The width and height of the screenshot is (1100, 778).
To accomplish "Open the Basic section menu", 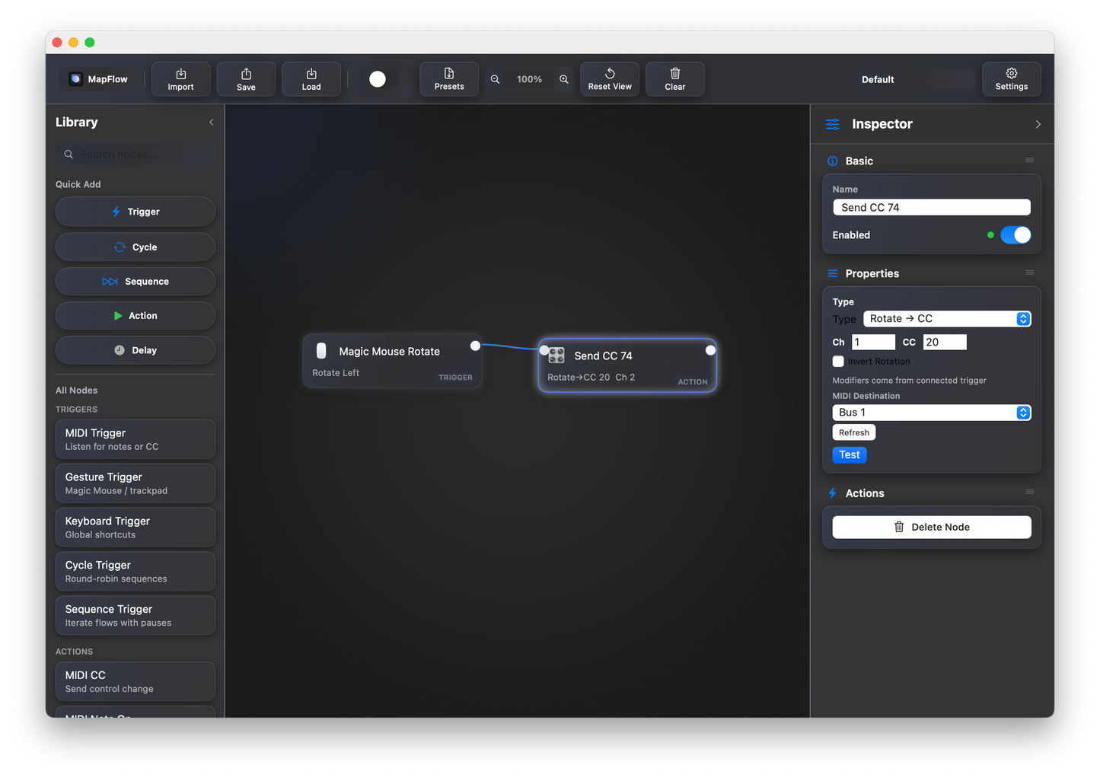I will coord(1029,160).
